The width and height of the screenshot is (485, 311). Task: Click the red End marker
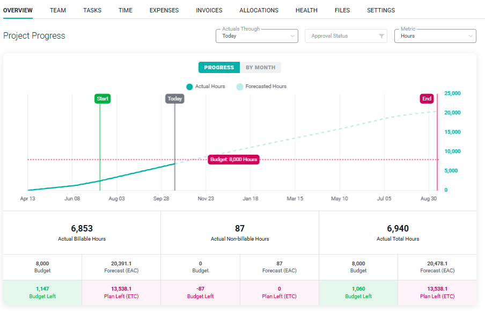click(427, 98)
